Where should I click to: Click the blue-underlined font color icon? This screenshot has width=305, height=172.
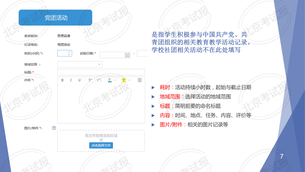110,80
